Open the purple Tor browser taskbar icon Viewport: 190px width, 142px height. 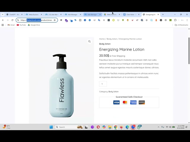click(x=92, y=127)
